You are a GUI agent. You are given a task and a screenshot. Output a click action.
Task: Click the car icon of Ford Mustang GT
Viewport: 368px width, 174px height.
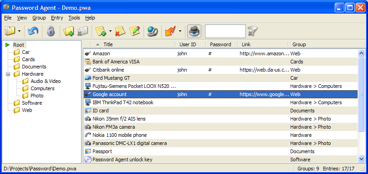pos(87,78)
